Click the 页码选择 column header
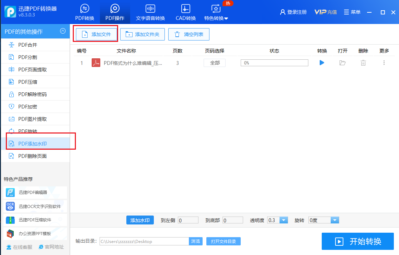399x255 pixels. click(215, 51)
